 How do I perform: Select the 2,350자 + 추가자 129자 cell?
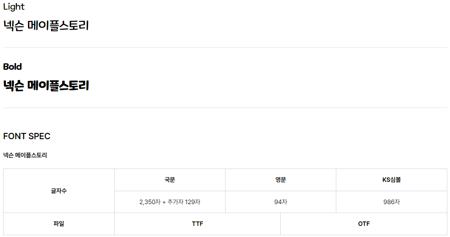coord(170,202)
